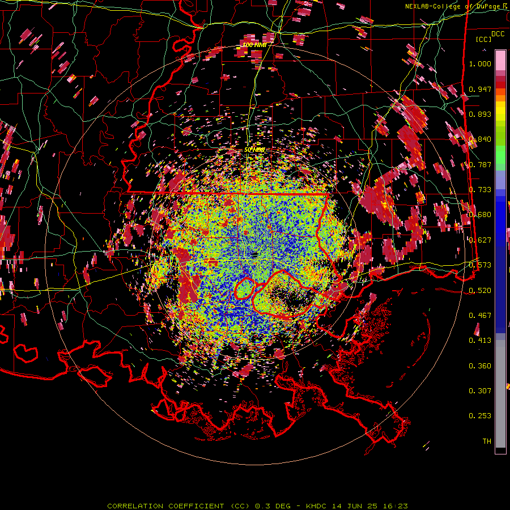Click the DCC label above the color scale
Viewport: 510px width, 510px height.
click(x=498, y=34)
